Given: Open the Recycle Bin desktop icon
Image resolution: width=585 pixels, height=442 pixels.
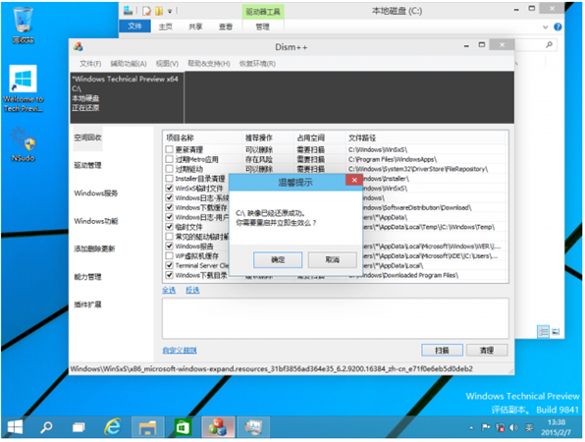Looking at the screenshot, I should click(x=23, y=25).
